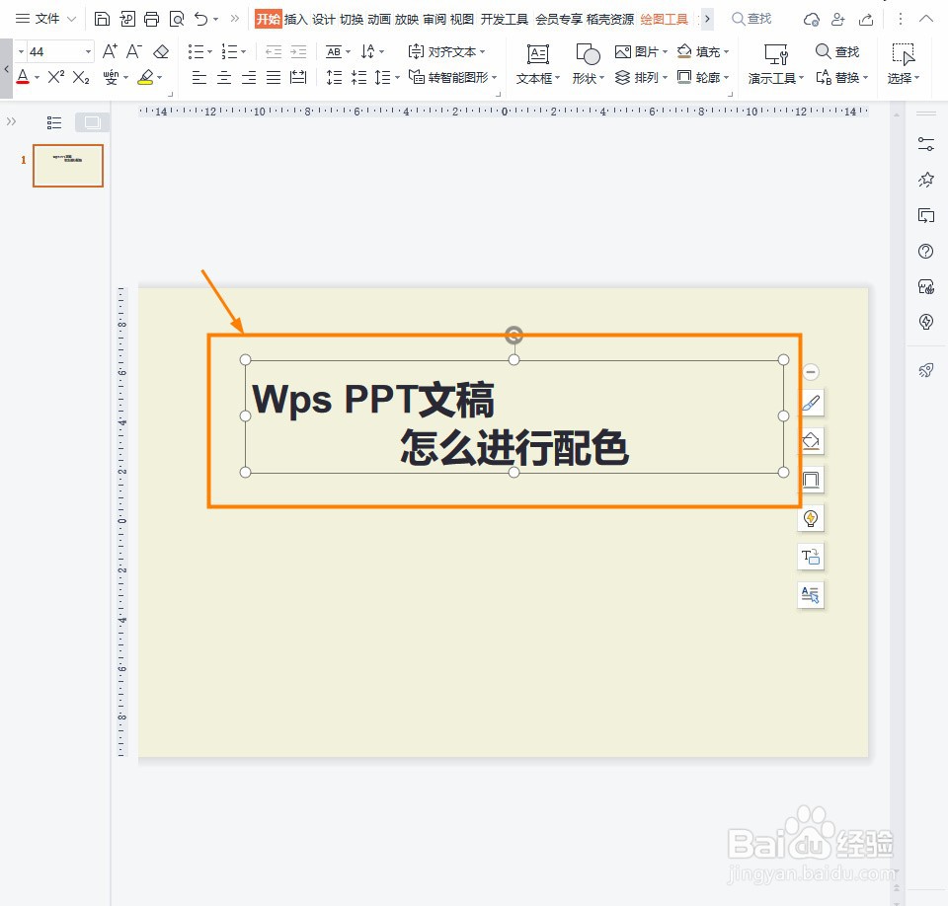Image resolution: width=948 pixels, height=906 pixels.
Task: Click the floating format brush icon
Action: pos(811,403)
